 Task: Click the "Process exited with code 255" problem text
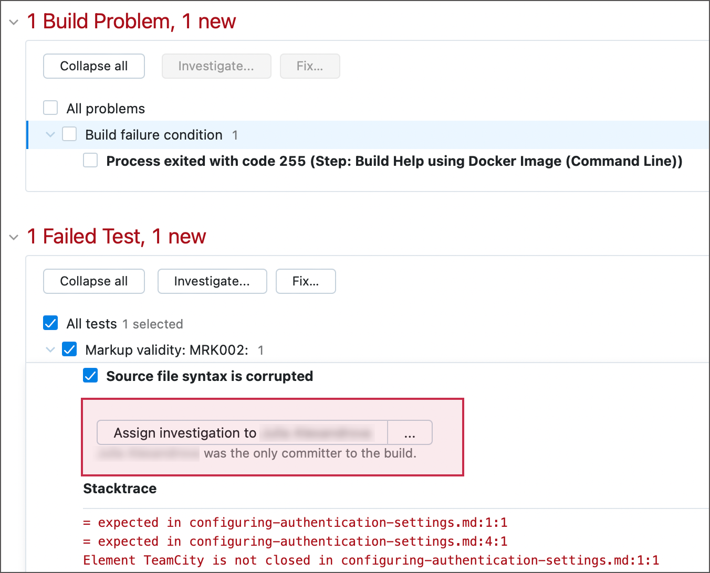pyautogui.click(x=394, y=161)
